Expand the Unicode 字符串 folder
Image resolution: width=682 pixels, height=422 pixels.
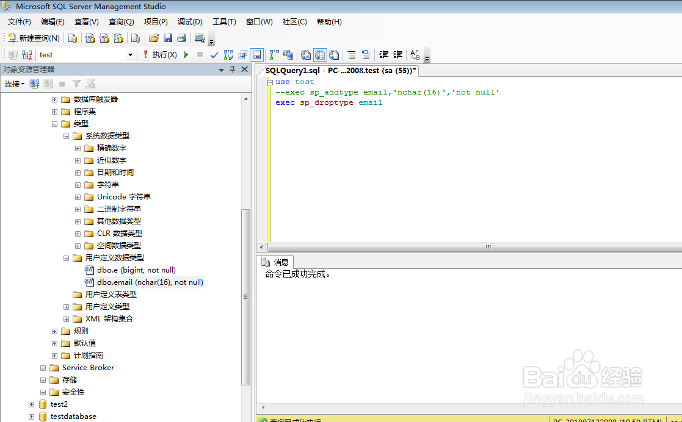tap(78, 197)
